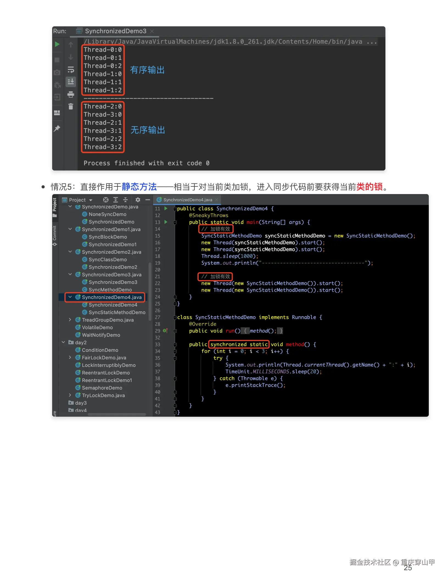Click the Clear all trash icon
This screenshot has width=448, height=579.
[71, 106]
